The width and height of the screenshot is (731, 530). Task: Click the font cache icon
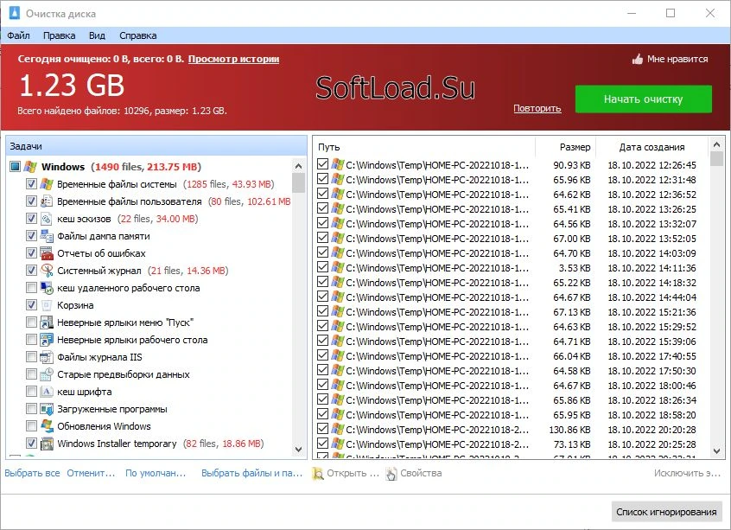pos(47,391)
